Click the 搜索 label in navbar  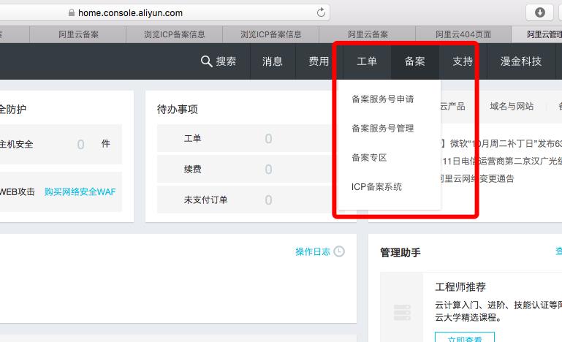tap(226, 61)
